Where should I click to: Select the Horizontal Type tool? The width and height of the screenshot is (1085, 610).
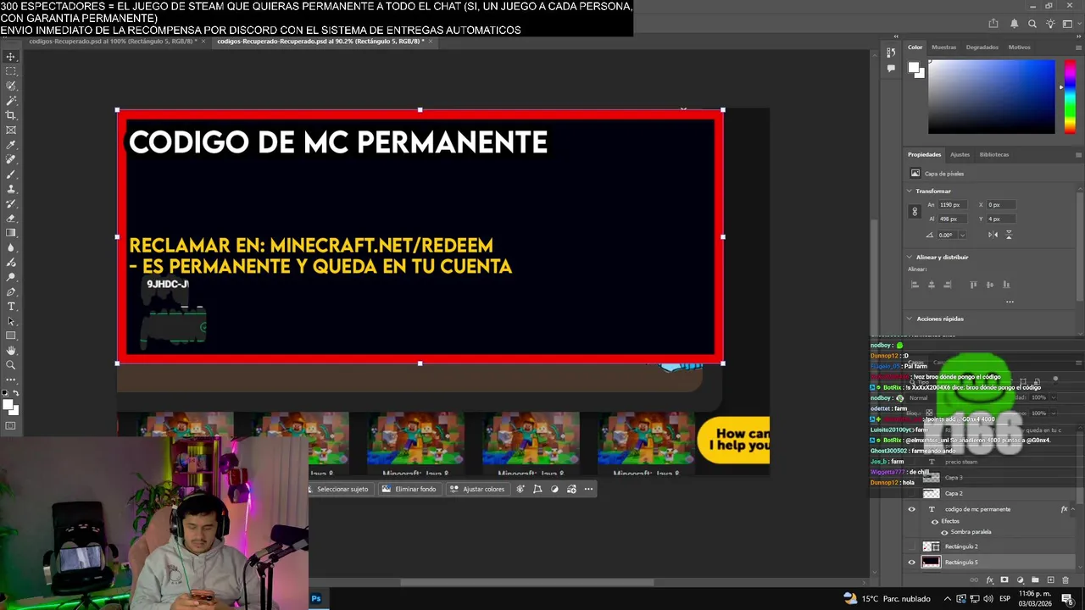[11, 306]
